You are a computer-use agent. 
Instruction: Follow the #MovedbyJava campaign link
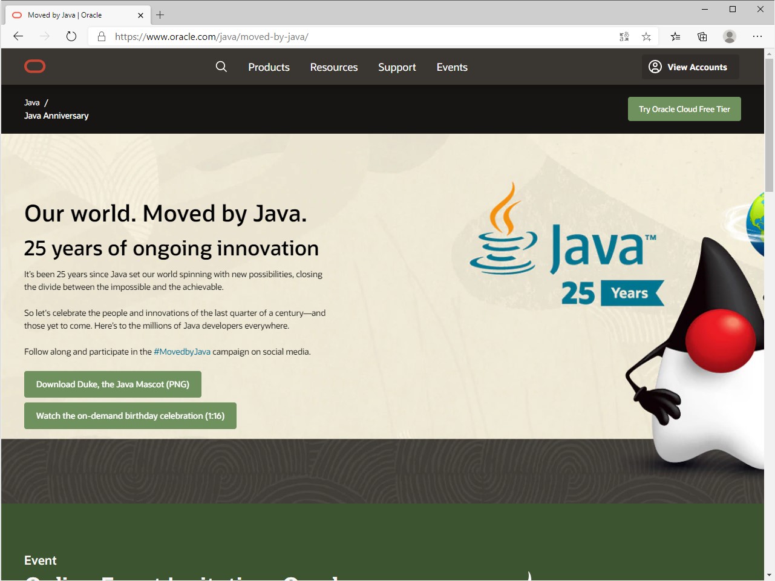pyautogui.click(x=182, y=351)
